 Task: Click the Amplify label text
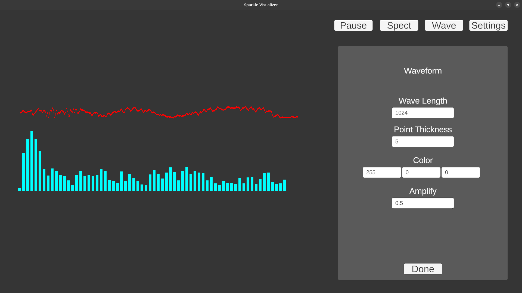423,191
